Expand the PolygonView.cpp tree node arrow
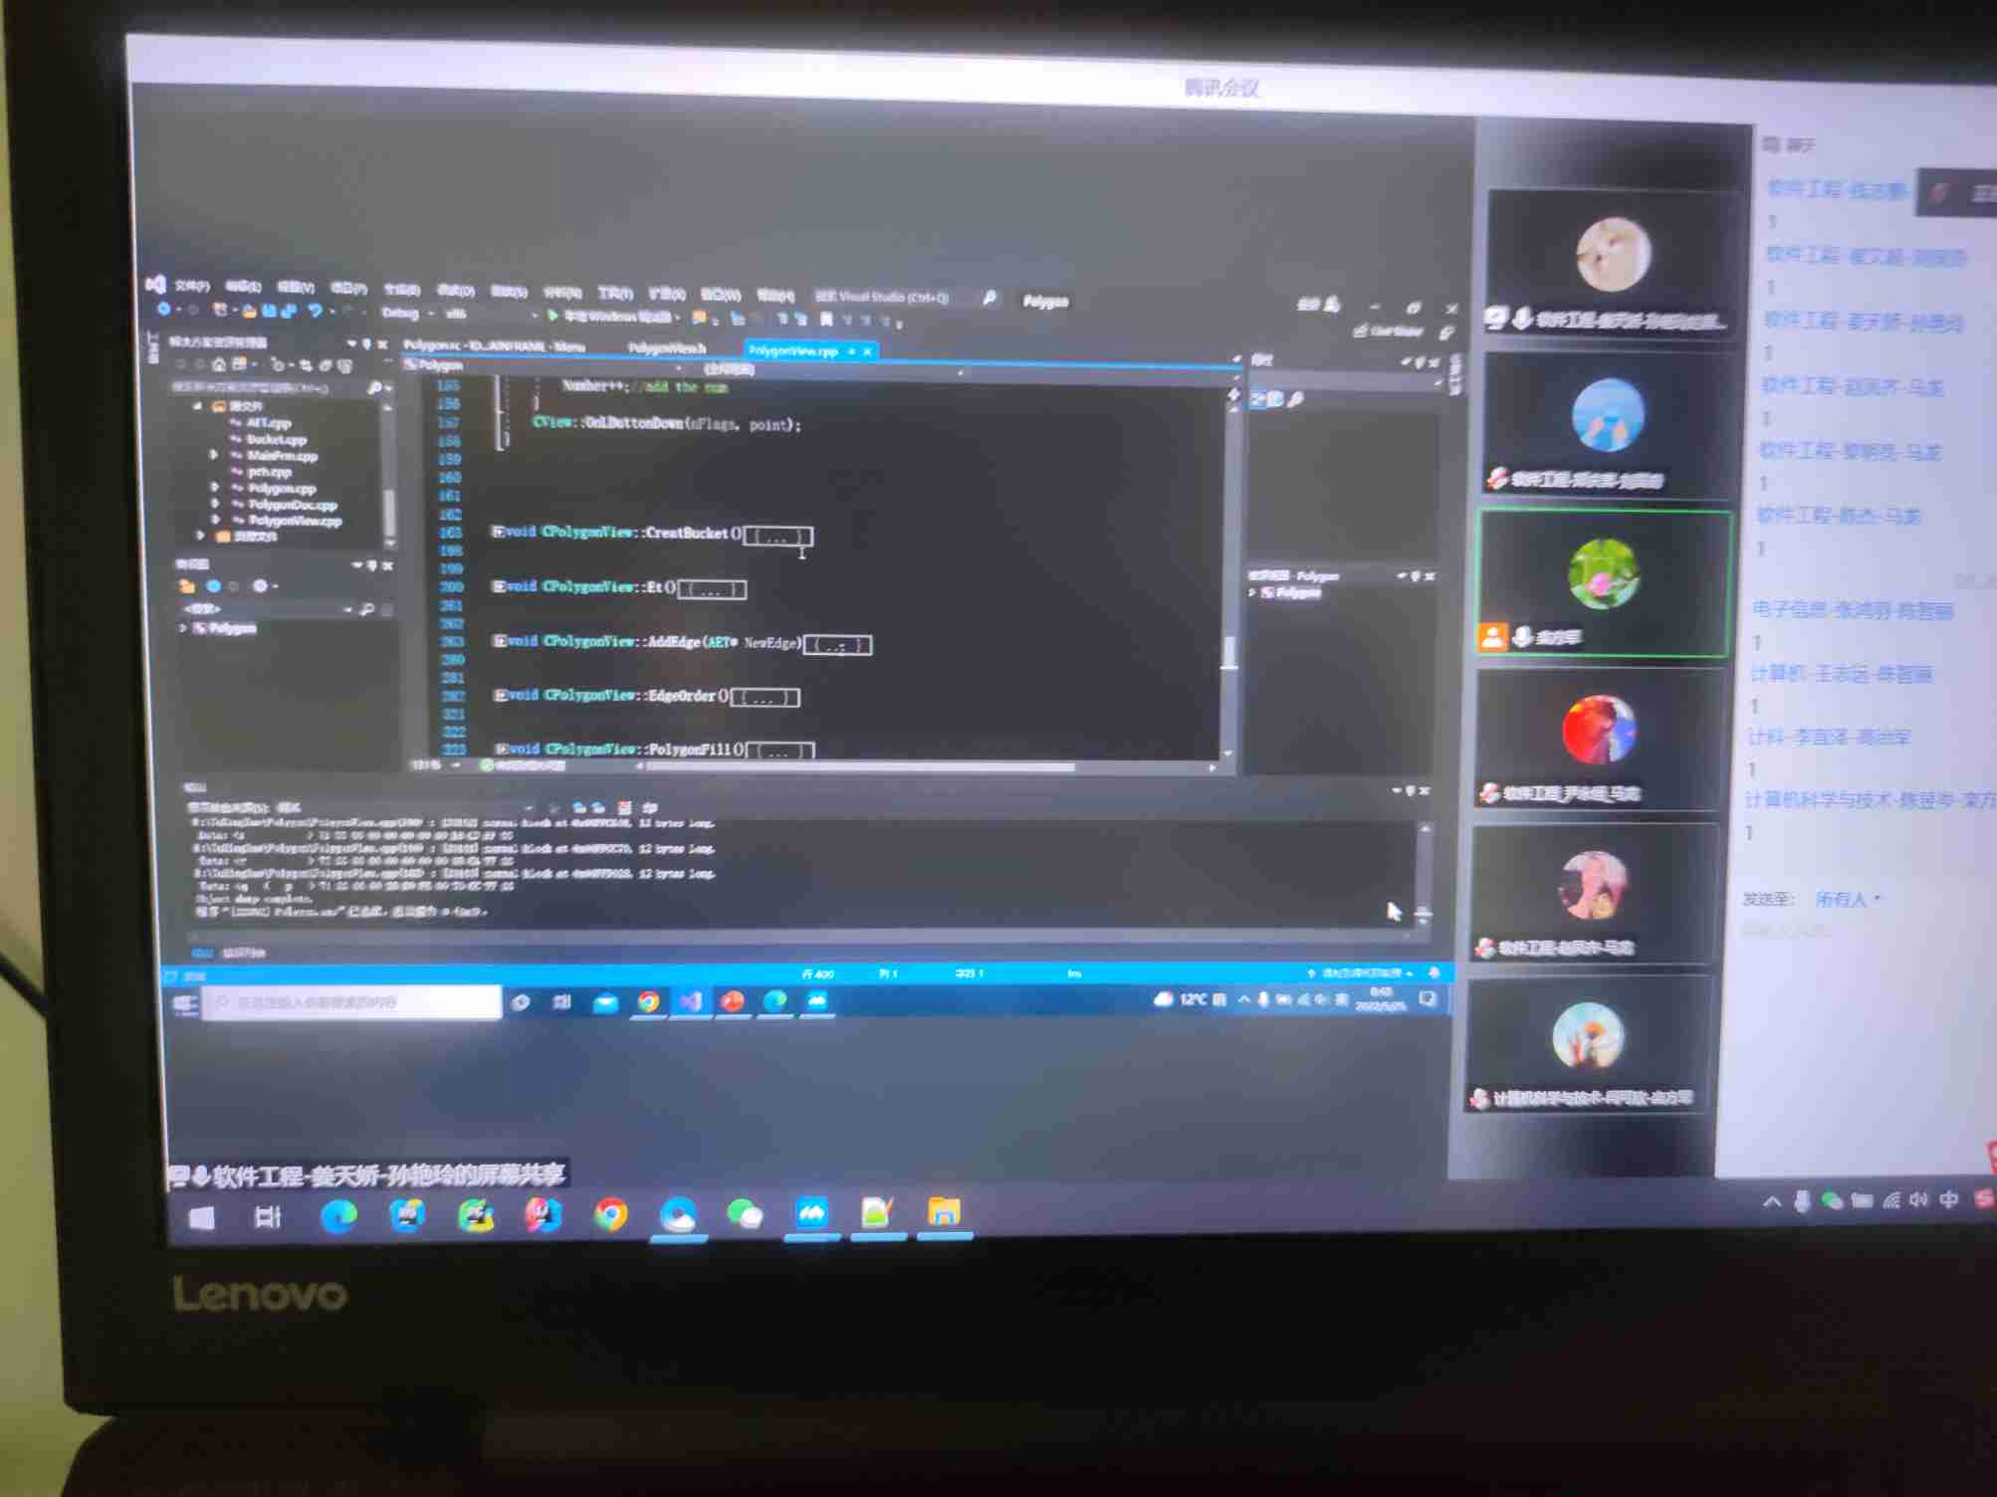Screen dimensions: 1997x1497 coord(215,520)
